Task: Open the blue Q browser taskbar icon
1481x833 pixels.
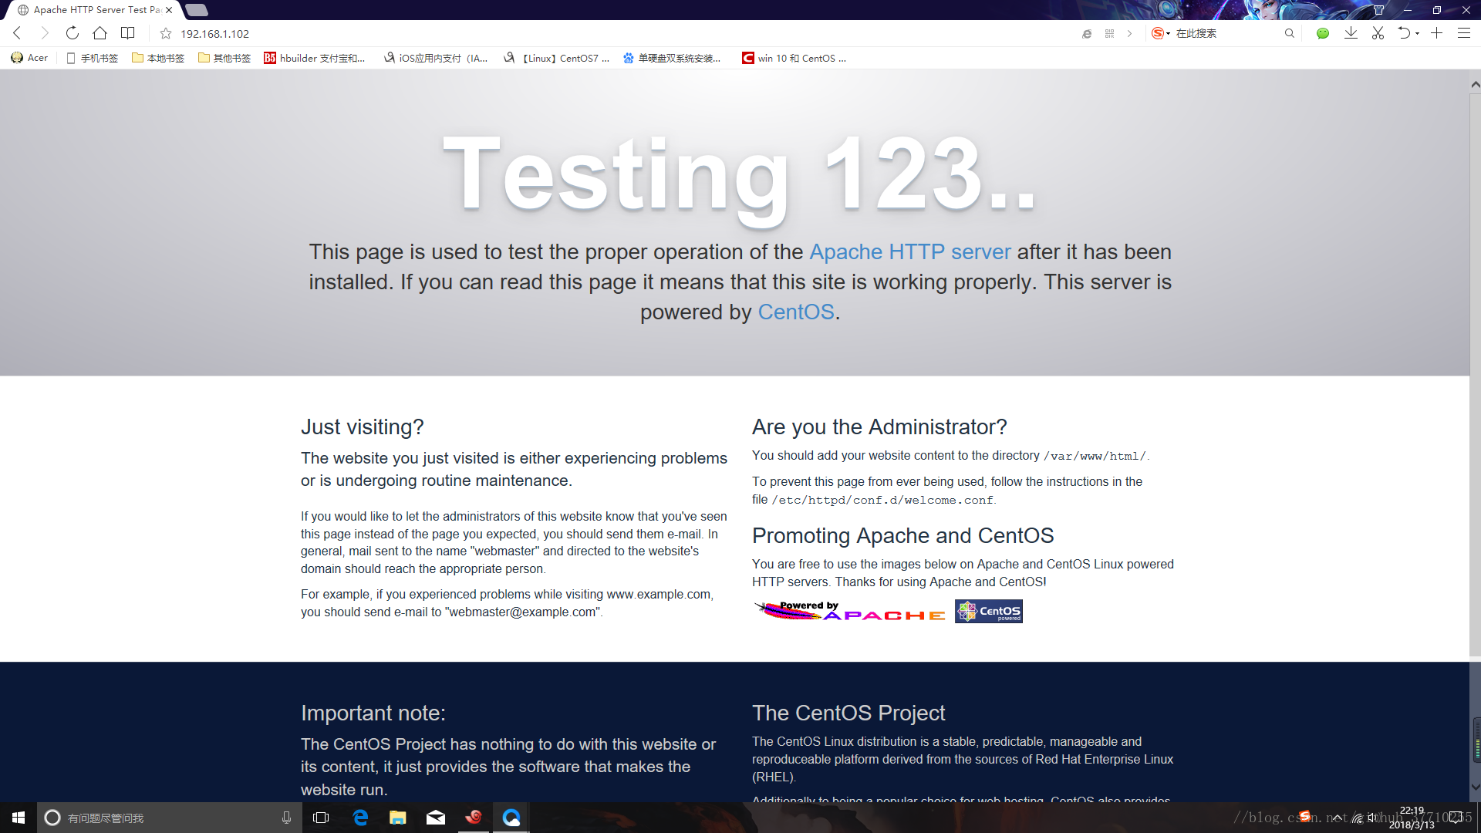Action: [x=511, y=818]
